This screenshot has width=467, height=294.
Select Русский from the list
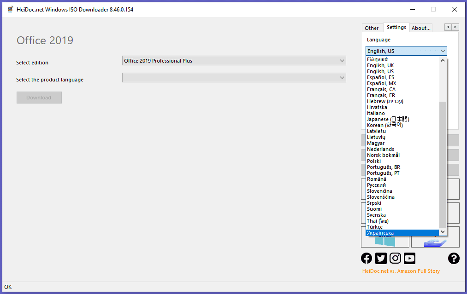(x=402, y=185)
